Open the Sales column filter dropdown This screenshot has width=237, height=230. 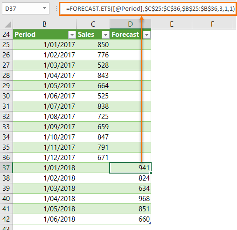point(105,35)
